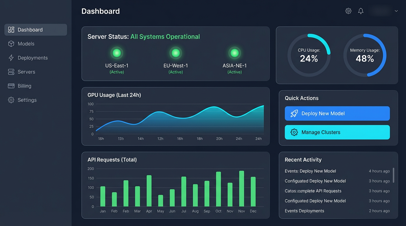
Task: Click the Billing card icon
Action: 11,86
